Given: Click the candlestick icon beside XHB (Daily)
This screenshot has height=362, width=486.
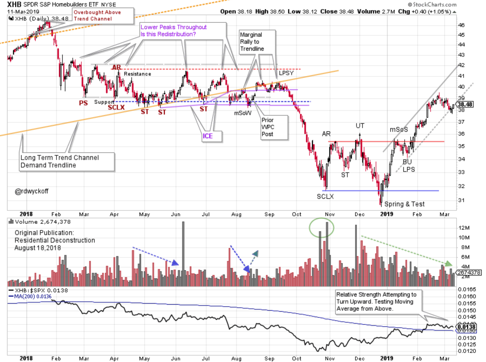Looking at the screenshot, I should point(11,19).
